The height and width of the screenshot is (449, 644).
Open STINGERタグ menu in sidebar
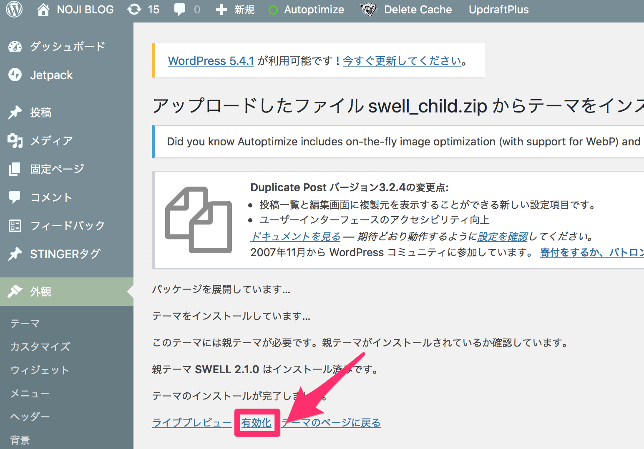[65, 254]
